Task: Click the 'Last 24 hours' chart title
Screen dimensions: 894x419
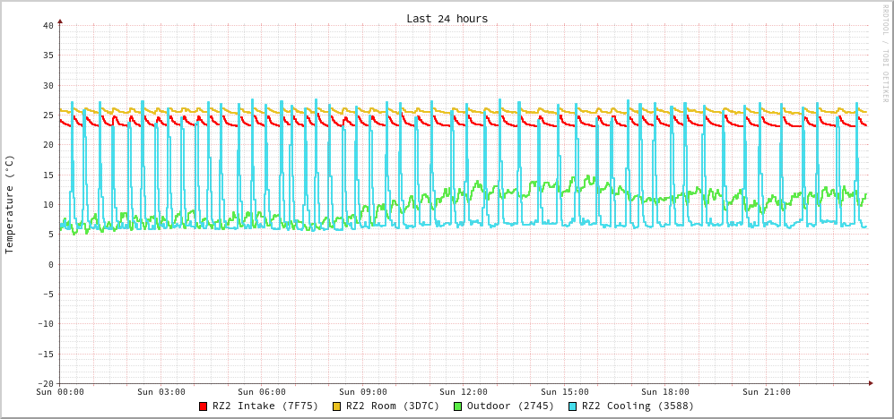Action: click(447, 19)
